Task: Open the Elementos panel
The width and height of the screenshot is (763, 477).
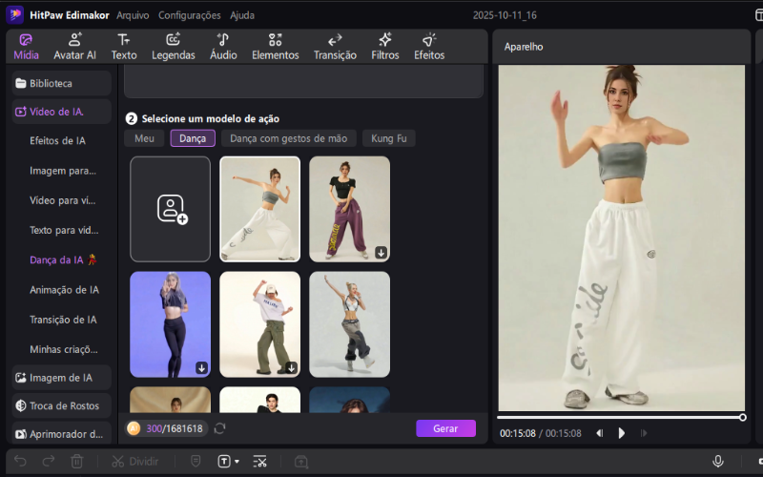Action: click(275, 46)
